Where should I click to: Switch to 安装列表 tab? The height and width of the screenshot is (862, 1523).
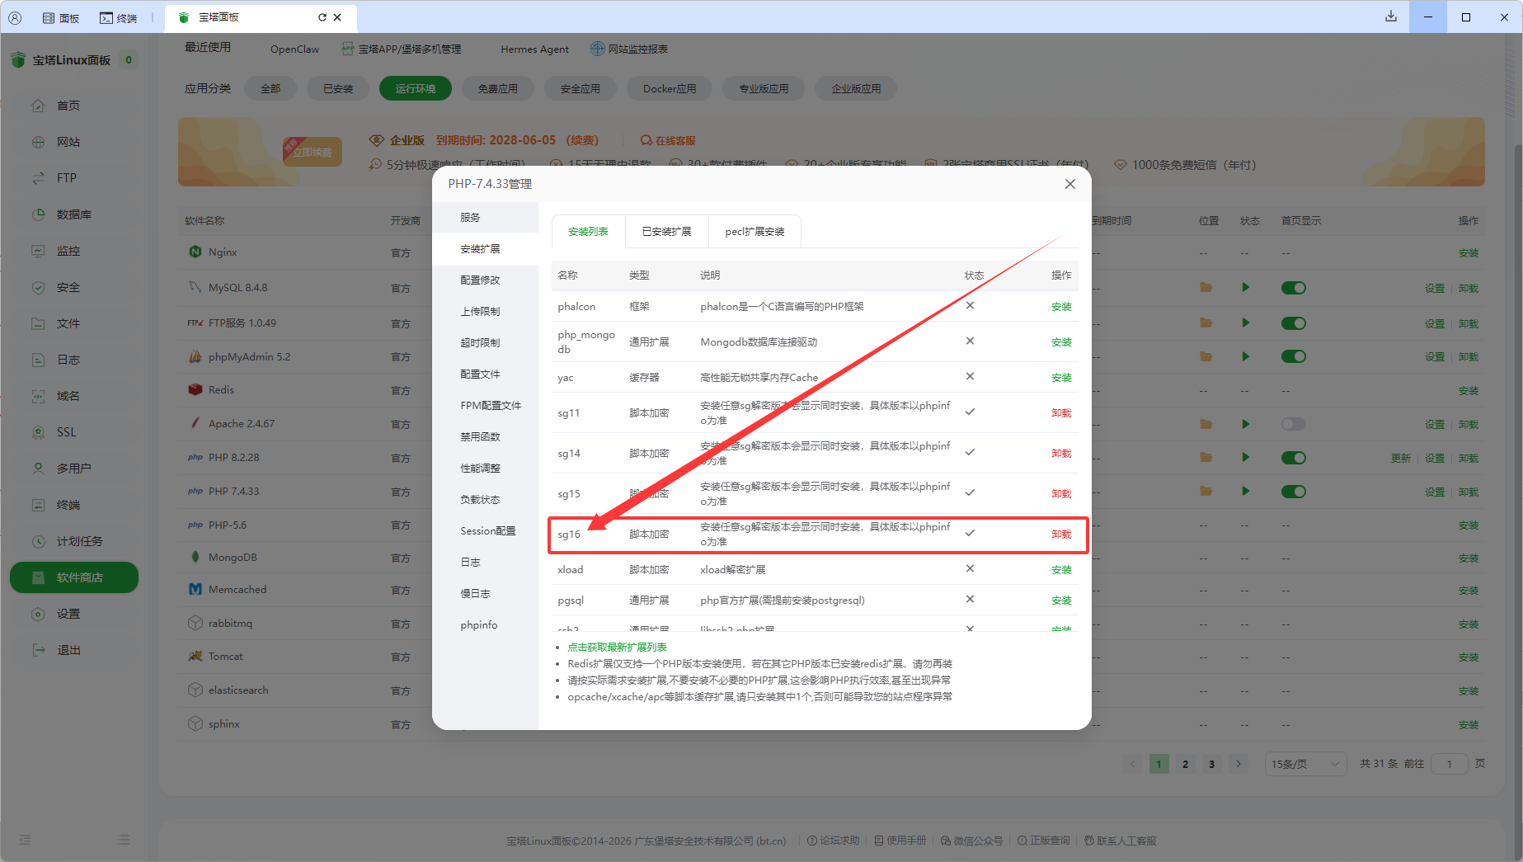[x=588, y=232]
